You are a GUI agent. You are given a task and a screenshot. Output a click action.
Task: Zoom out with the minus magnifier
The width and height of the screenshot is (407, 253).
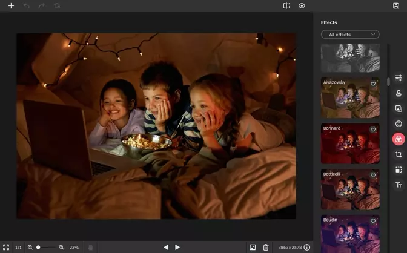click(30, 248)
